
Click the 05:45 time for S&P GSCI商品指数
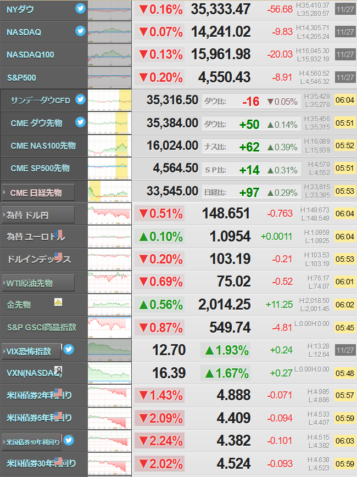345,328
